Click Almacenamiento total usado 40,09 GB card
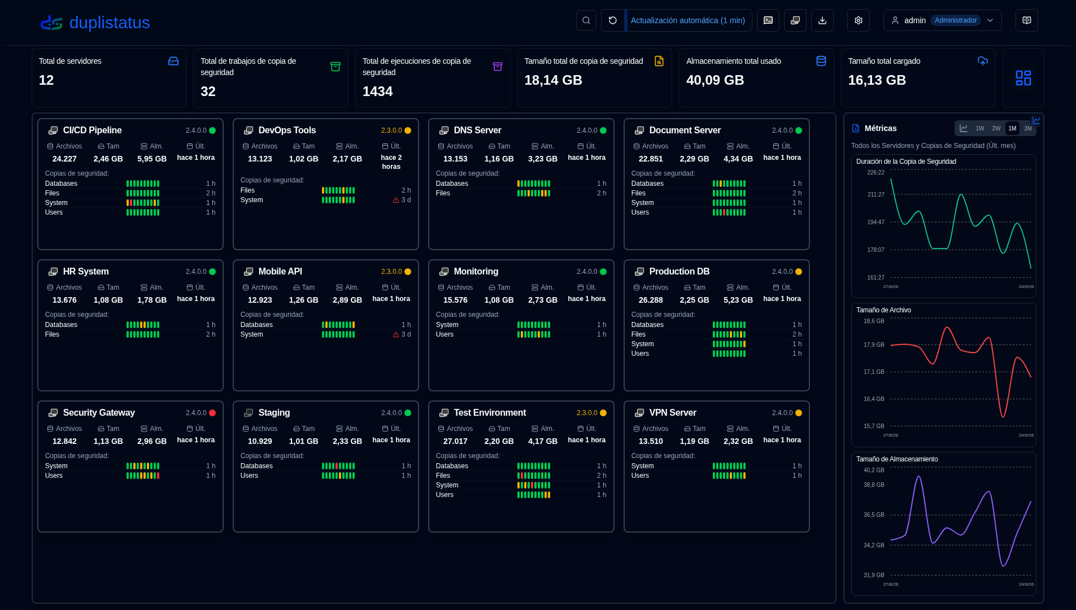The height and width of the screenshot is (610, 1076). 756,78
